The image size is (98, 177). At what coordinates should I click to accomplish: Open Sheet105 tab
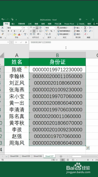click(x=26, y=156)
